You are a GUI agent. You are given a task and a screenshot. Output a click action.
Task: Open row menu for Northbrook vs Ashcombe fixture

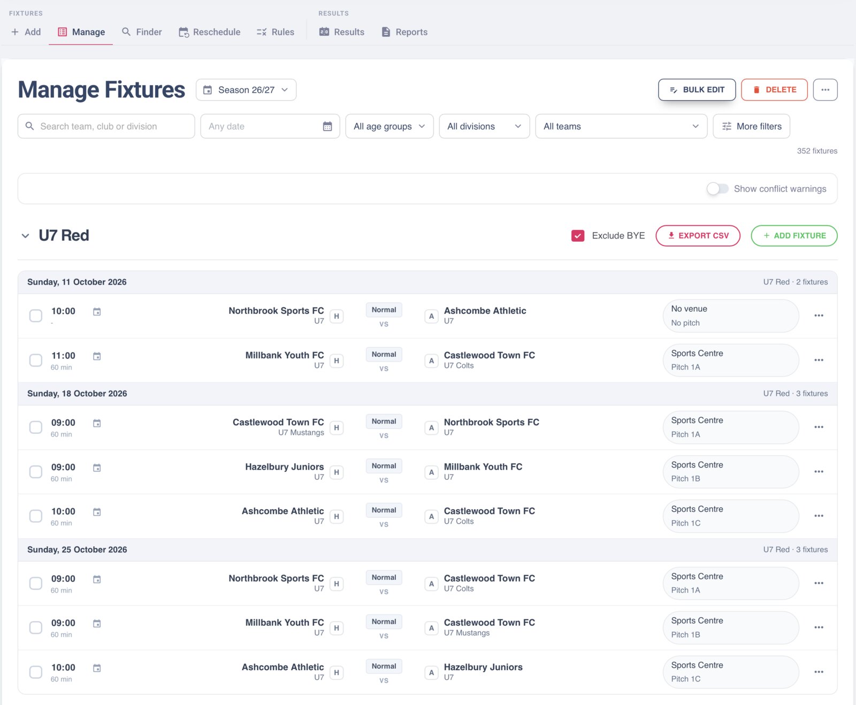(x=819, y=316)
